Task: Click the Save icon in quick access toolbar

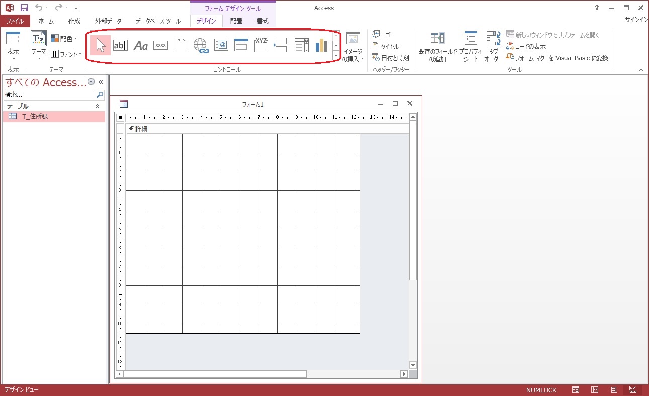Action: [24, 8]
